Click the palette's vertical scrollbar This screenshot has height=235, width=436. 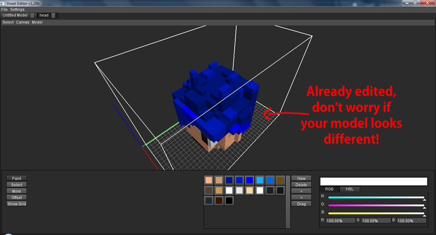click(288, 202)
